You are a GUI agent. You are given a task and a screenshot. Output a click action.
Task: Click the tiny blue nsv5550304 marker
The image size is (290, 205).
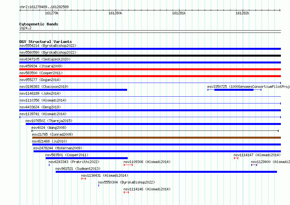[99, 185]
